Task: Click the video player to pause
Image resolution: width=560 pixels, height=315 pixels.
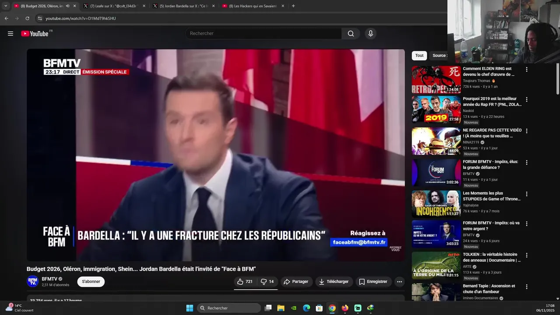Action: coord(216,155)
